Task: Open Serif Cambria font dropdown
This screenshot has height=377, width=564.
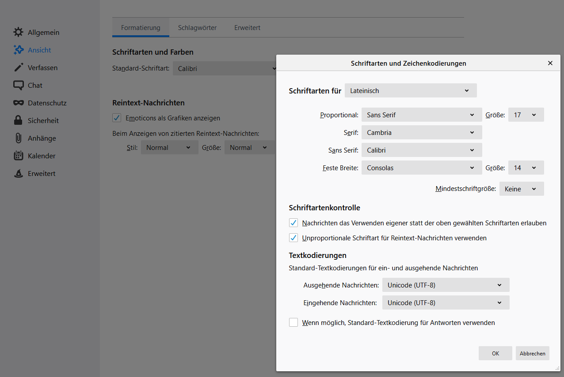Action: pyautogui.click(x=422, y=132)
